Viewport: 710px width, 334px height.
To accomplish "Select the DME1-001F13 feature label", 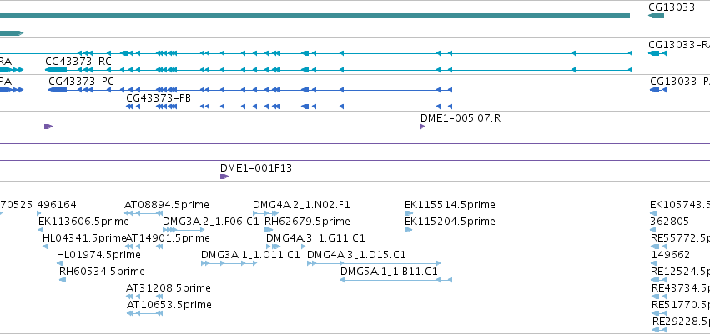I will click(x=256, y=168).
